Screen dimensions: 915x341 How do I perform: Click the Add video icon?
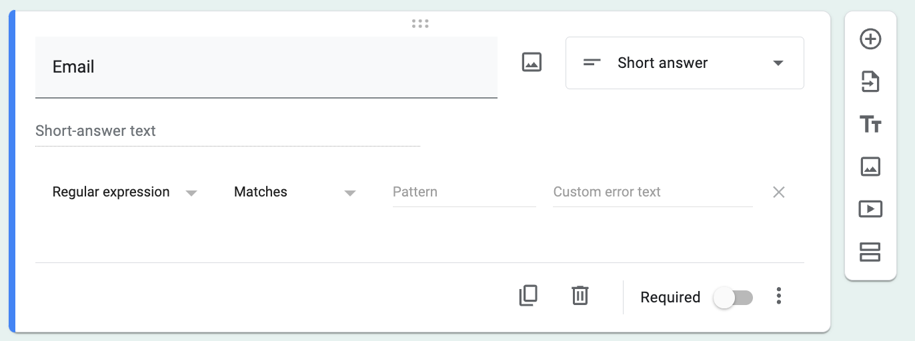tap(870, 209)
